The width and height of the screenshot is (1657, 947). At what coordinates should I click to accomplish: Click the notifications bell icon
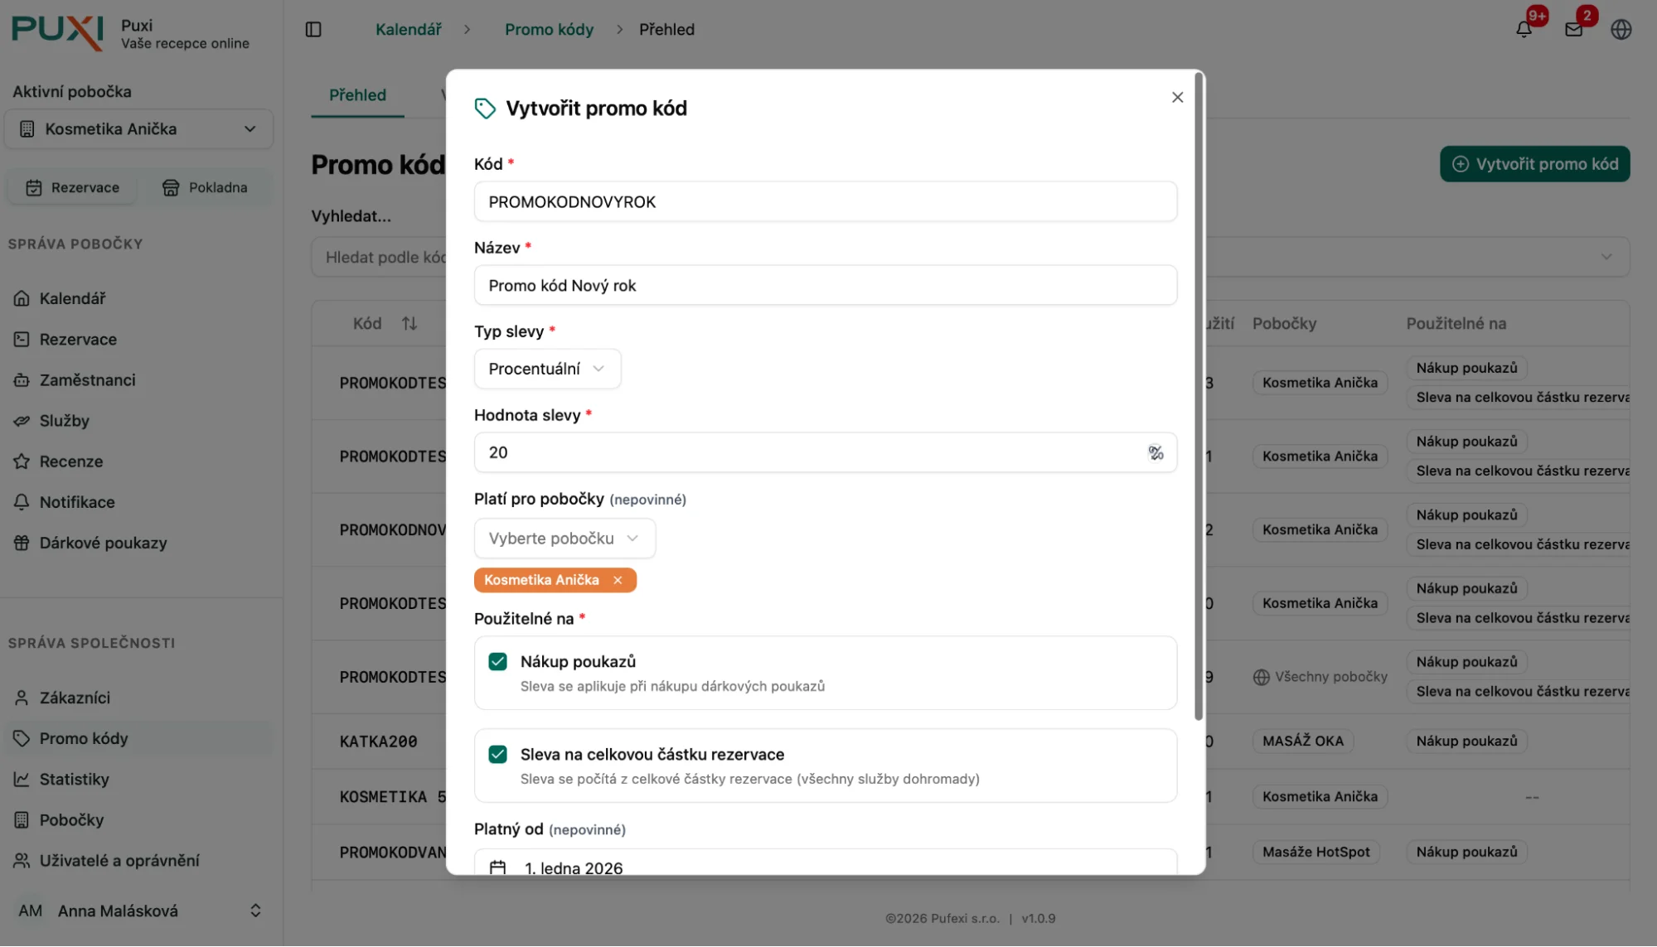[x=1524, y=29]
